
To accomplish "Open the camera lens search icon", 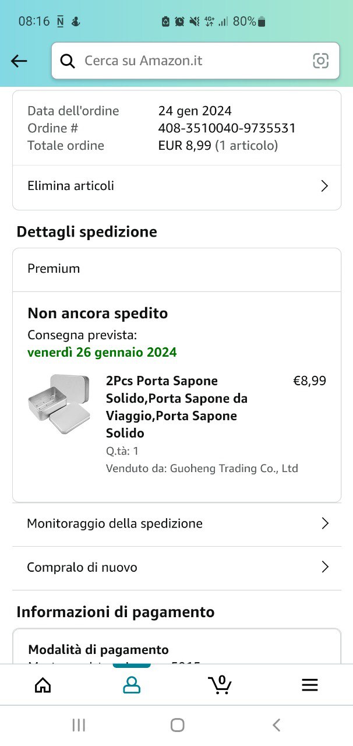I will [320, 61].
